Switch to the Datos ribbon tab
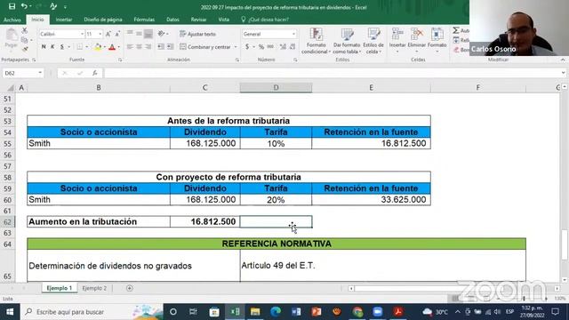569x320 pixels. [x=172, y=20]
